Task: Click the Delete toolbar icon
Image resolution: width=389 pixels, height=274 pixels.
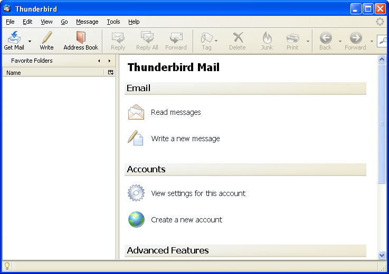Action: point(238,37)
